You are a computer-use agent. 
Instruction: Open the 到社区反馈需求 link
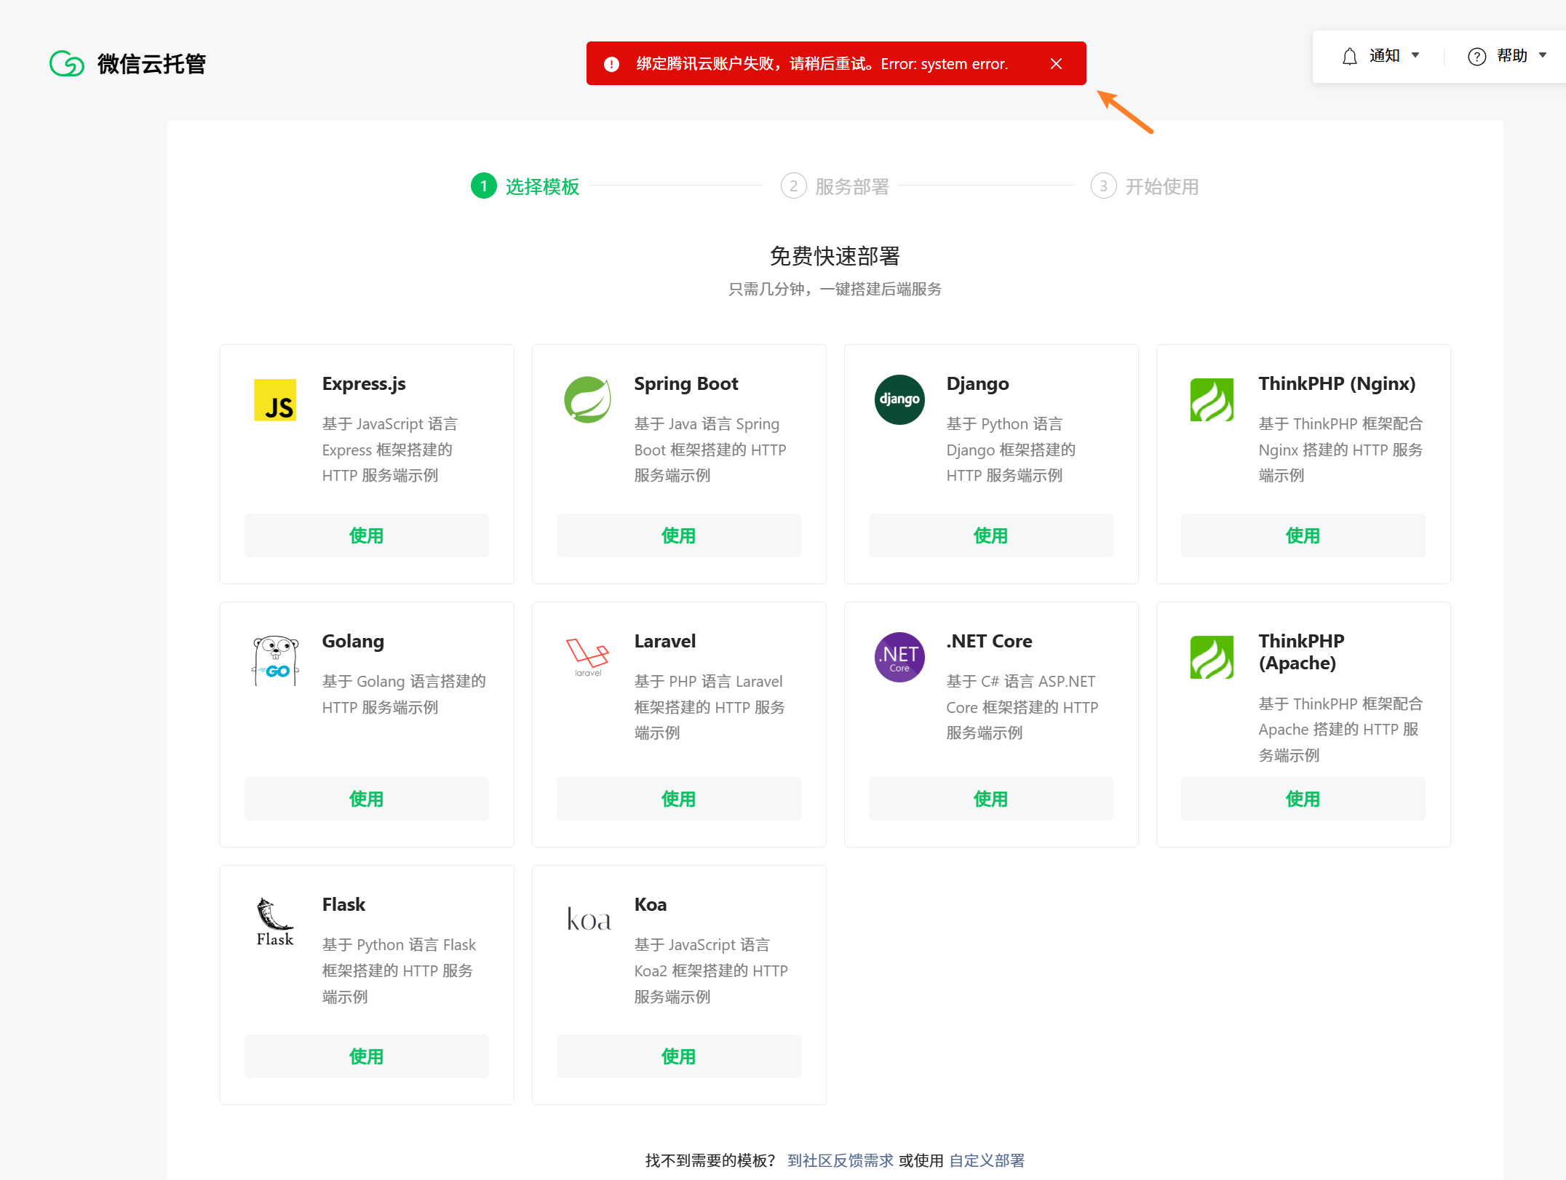click(840, 1160)
